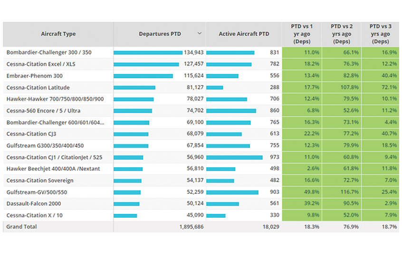Click the PTD vs 2 yrs ago header
This screenshot has width=402, height=268.
(x=341, y=34)
